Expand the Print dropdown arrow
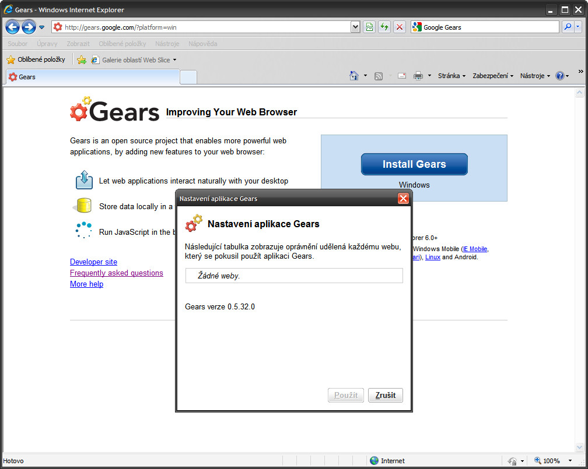The width and height of the screenshot is (588, 469). click(x=430, y=76)
